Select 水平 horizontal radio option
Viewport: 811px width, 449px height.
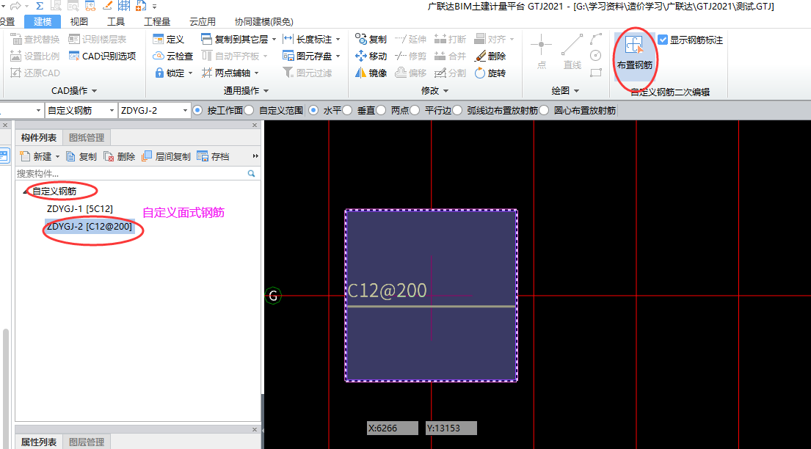pyautogui.click(x=313, y=110)
